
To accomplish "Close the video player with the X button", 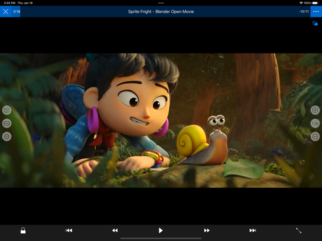I will [x=6, y=11].
